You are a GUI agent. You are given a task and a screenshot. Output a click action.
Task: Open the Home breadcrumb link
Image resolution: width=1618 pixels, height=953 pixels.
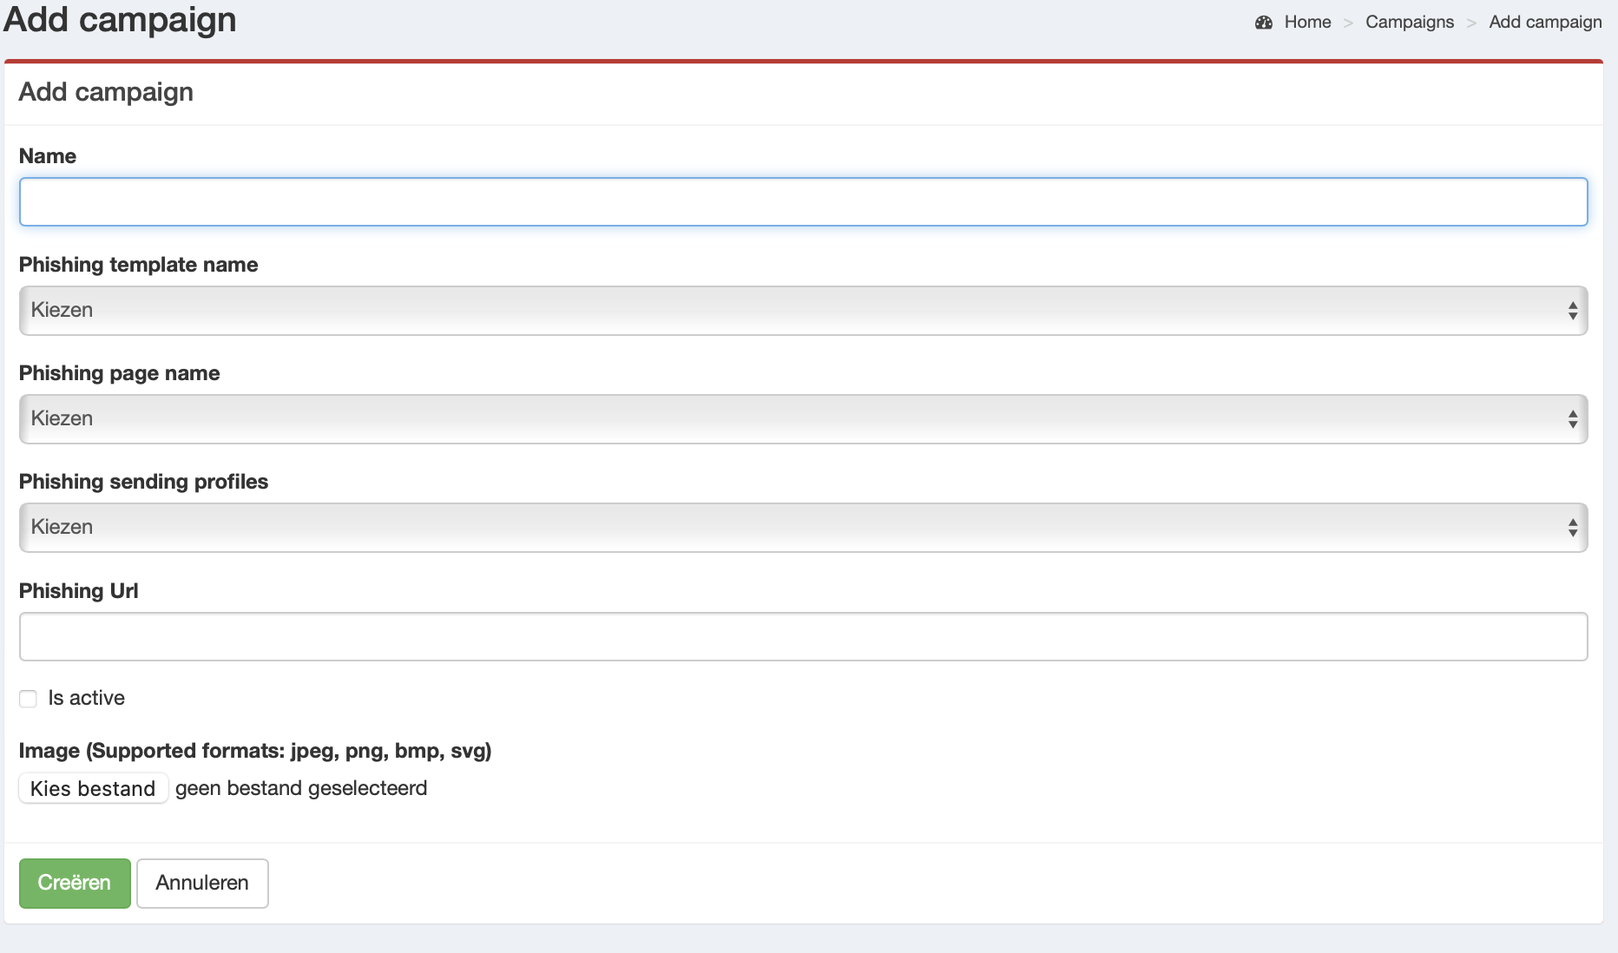click(x=1307, y=23)
